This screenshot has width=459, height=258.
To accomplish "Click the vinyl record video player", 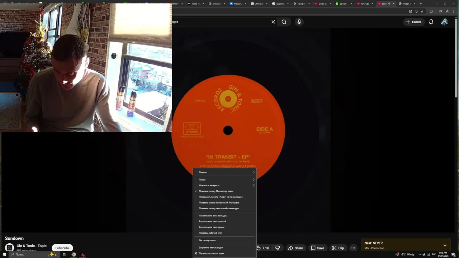I will [228, 130].
